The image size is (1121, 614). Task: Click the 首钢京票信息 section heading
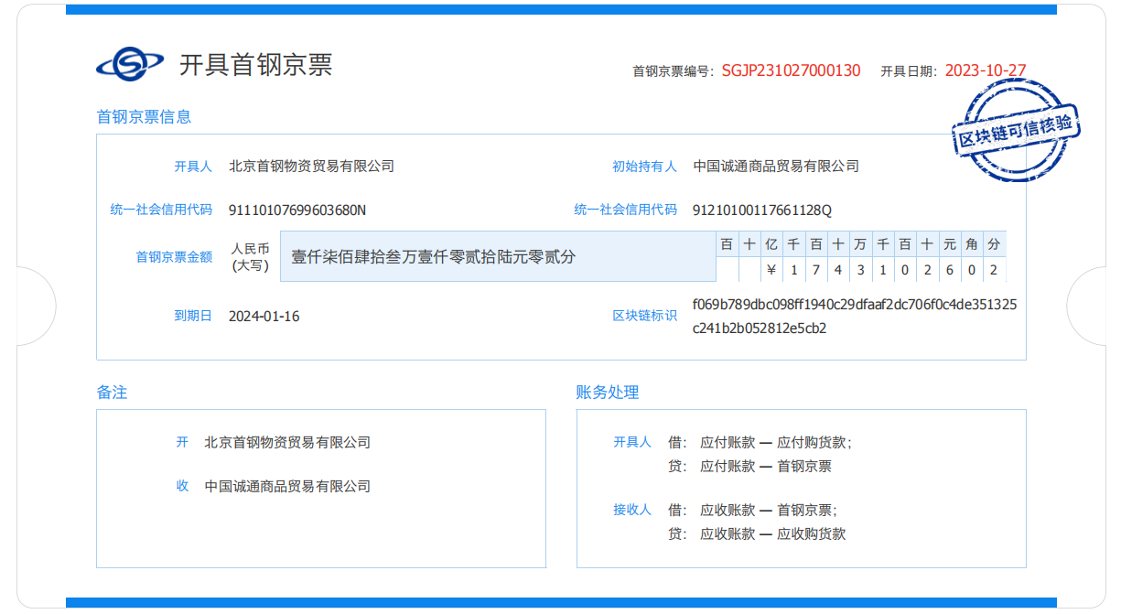(x=144, y=116)
